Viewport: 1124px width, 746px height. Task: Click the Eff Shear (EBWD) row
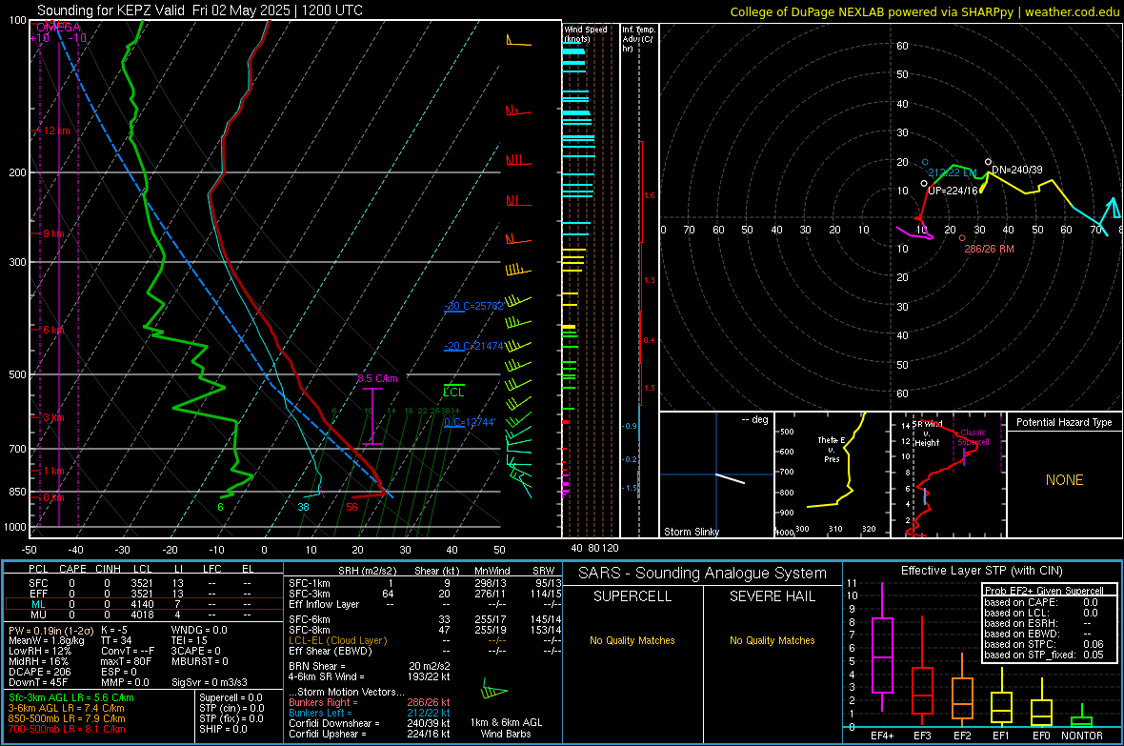[x=425, y=651]
